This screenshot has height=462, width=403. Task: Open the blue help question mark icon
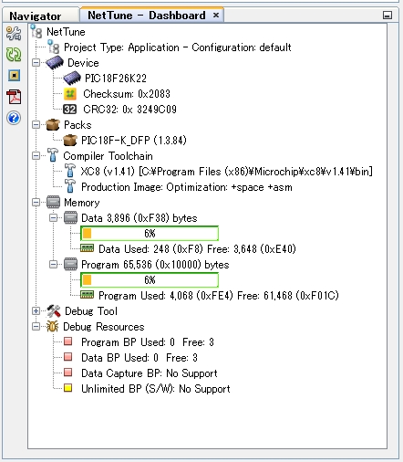(x=14, y=118)
